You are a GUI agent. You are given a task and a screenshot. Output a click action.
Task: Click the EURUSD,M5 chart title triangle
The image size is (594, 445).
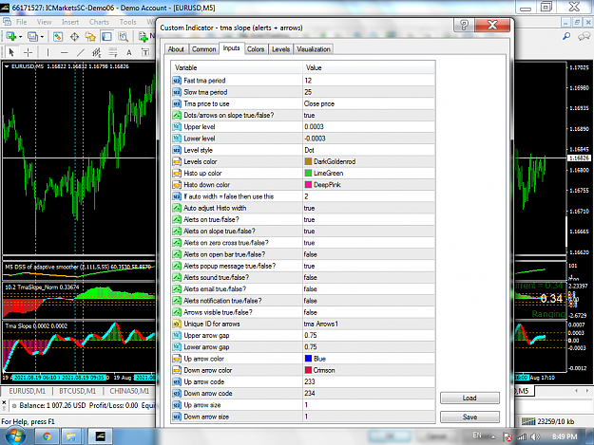click(7, 66)
